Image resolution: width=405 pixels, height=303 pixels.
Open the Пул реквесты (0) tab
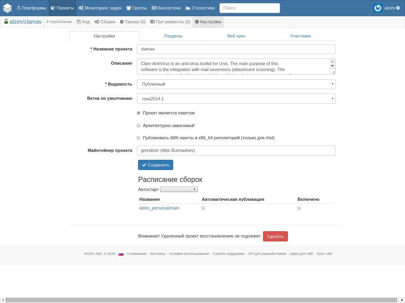tap(170, 22)
